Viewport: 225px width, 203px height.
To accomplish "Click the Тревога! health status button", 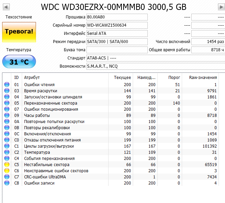I will click(x=19, y=32).
